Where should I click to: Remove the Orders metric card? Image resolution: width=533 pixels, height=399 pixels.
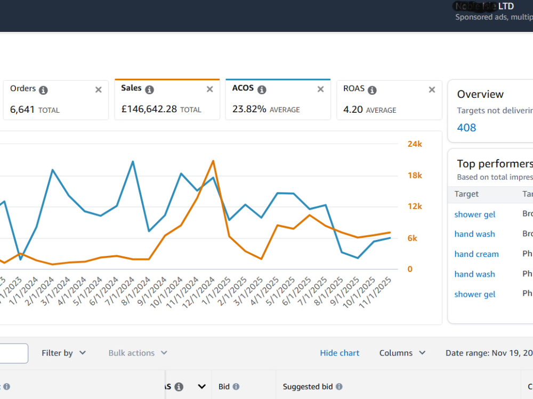click(x=99, y=89)
